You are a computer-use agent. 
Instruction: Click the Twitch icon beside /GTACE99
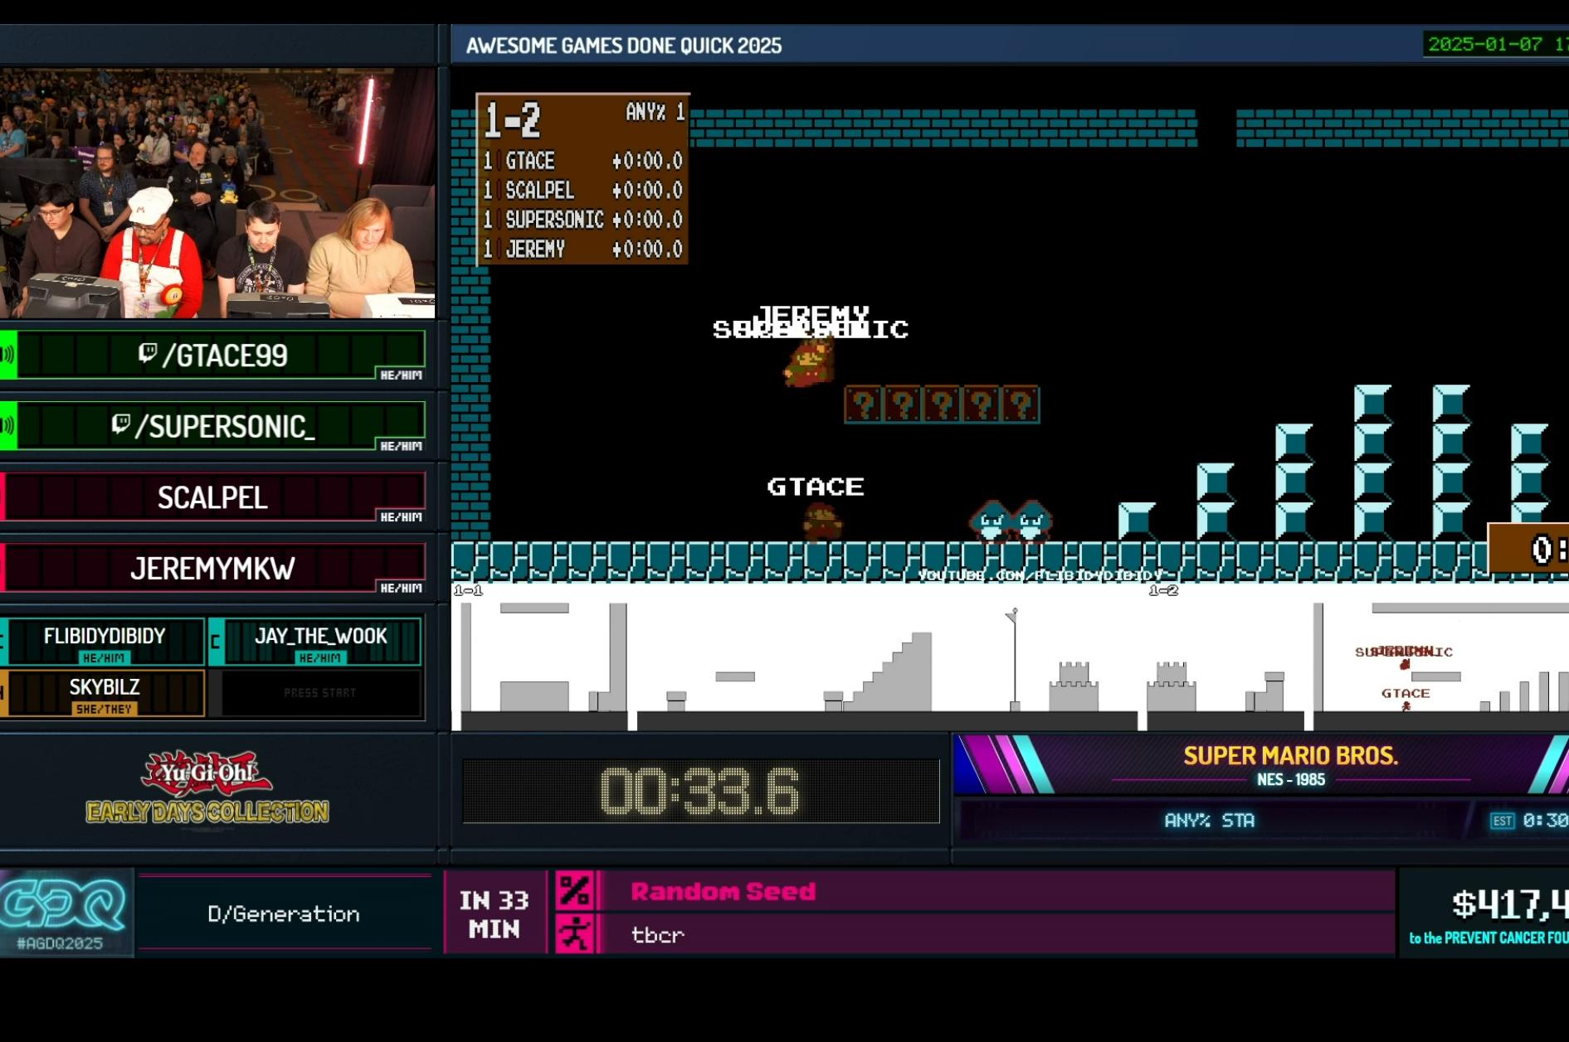148,354
